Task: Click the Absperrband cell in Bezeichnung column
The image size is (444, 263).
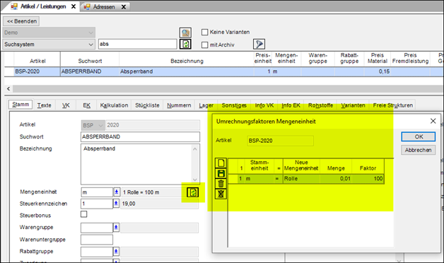Action: [x=187, y=71]
